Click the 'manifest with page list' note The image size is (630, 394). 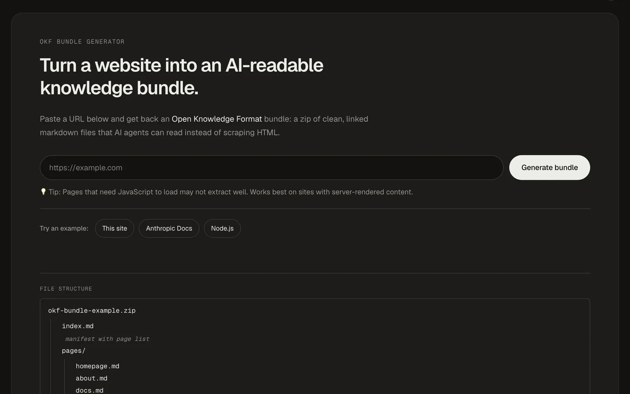point(107,339)
